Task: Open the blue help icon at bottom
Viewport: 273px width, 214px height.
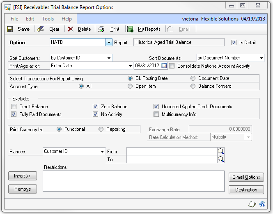Action: (262, 204)
